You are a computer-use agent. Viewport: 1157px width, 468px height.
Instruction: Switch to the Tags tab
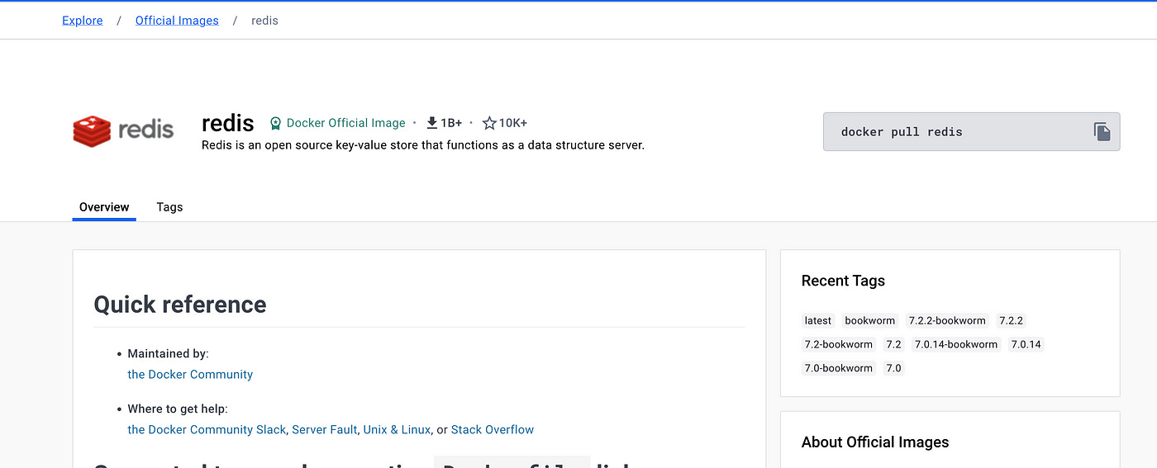tap(169, 207)
